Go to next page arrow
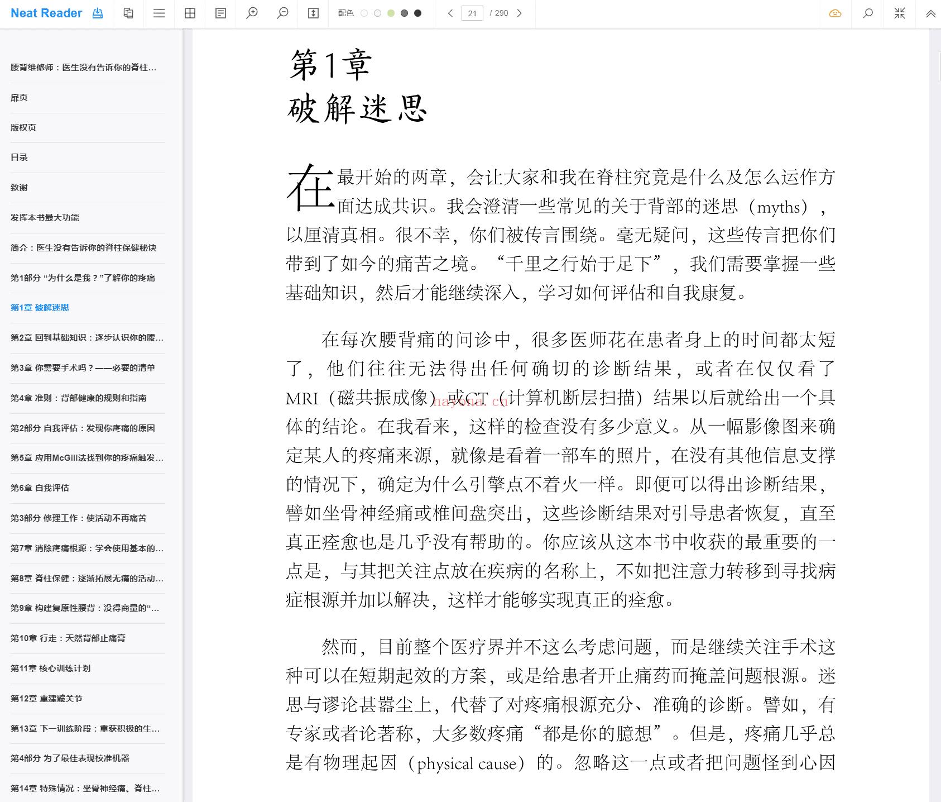Screen dimensions: 941x802 pos(520,13)
